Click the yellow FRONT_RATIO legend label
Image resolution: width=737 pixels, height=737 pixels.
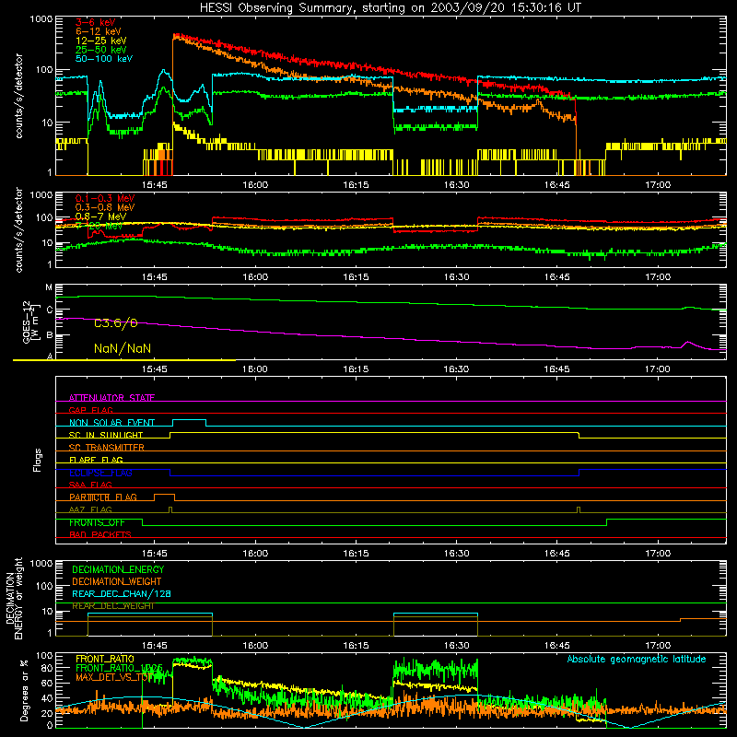[x=105, y=659]
